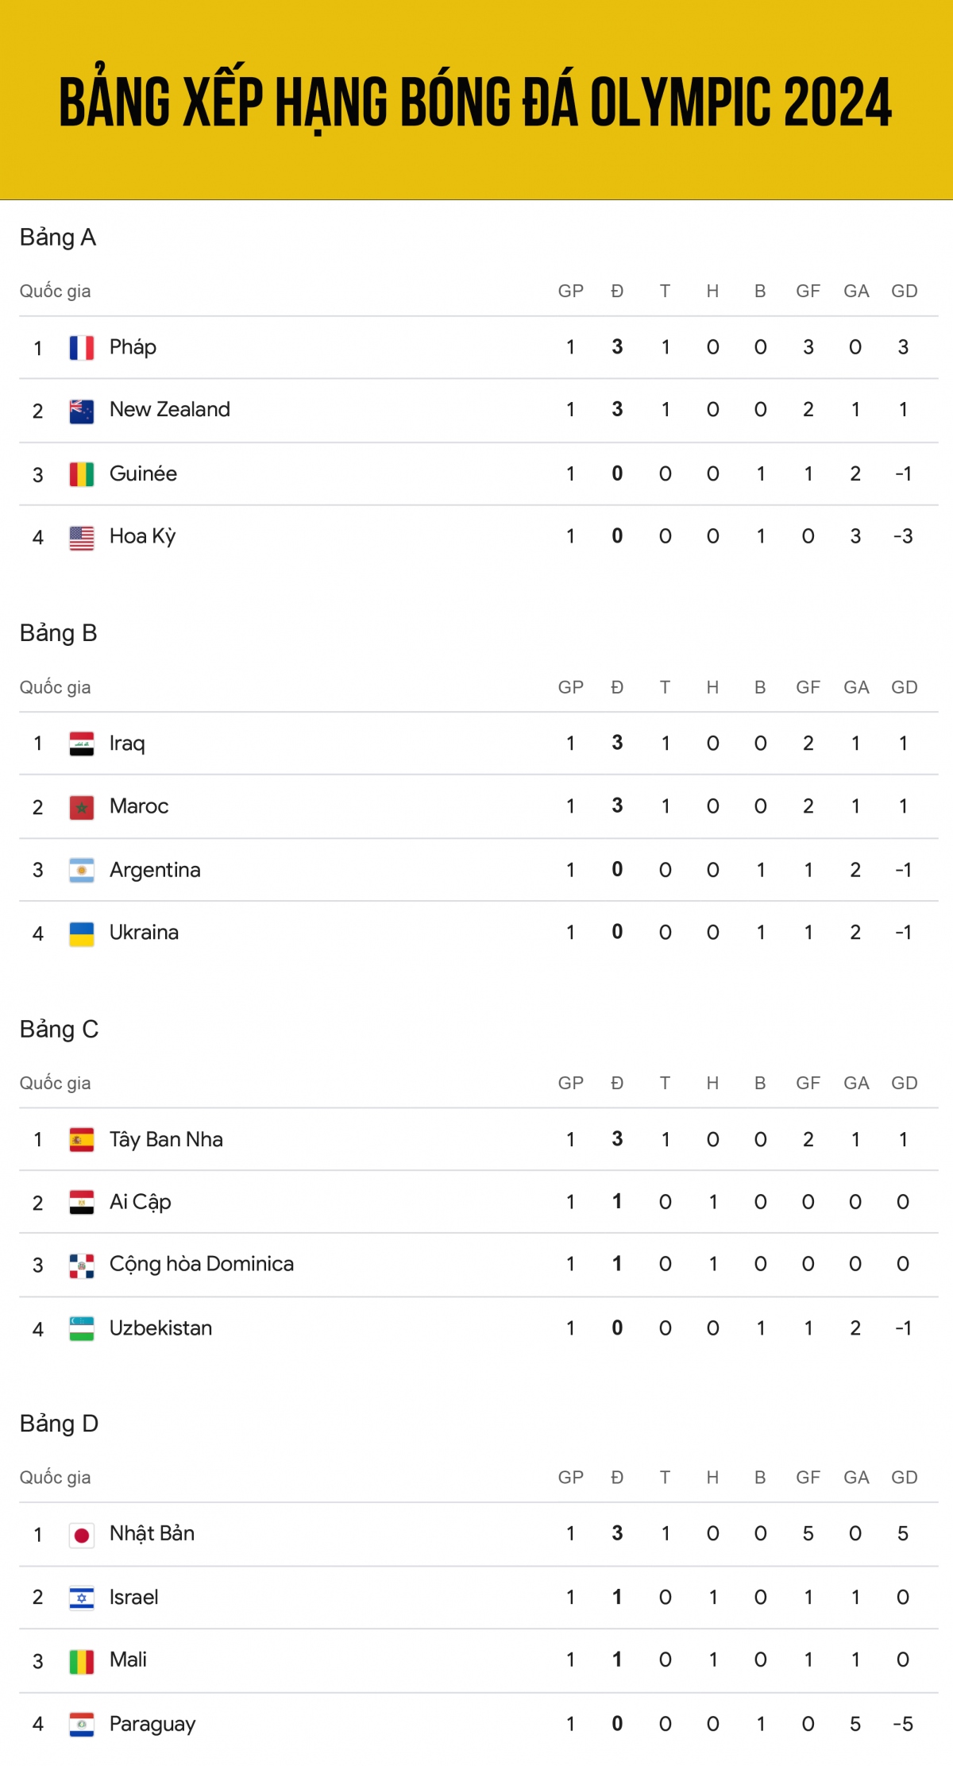Click the Guinée flag icon
953x1766 pixels.
[x=82, y=474]
